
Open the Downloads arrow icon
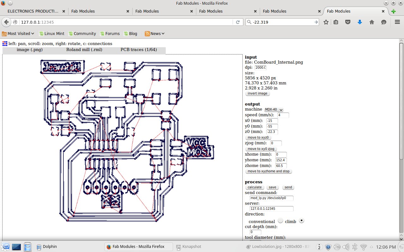click(x=359, y=22)
